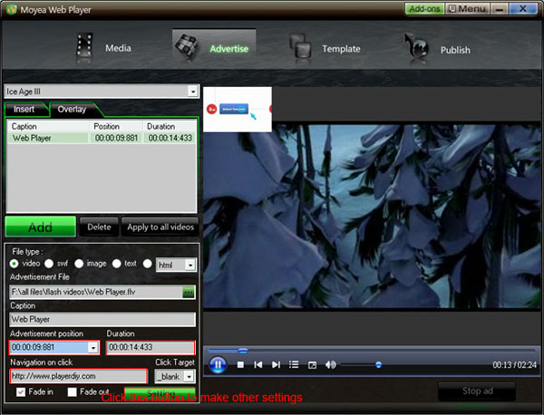The width and height of the screenshot is (544, 415).
Task: Click the Advertise cubes icon
Action: [187, 46]
